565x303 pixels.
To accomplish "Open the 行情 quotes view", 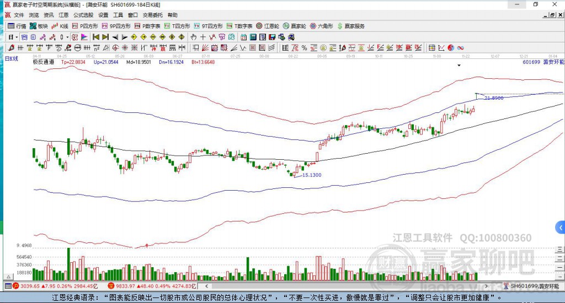I will (17, 26).
